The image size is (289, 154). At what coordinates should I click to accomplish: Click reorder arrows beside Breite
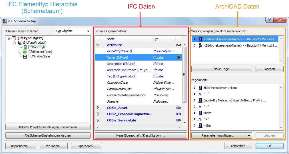click(x=195, y=113)
